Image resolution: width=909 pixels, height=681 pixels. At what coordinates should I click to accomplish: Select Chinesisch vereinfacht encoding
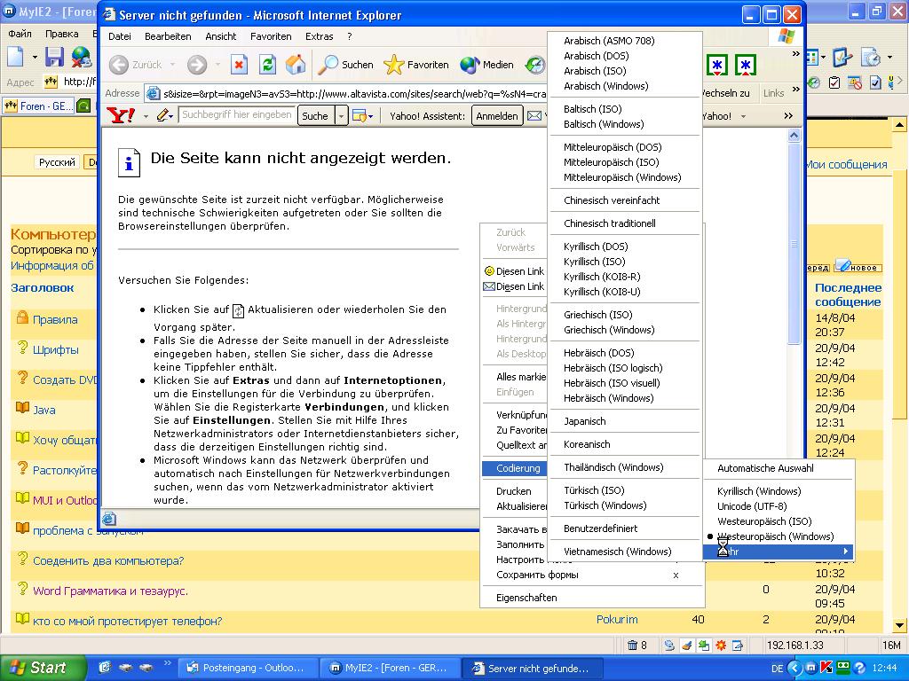coord(612,200)
